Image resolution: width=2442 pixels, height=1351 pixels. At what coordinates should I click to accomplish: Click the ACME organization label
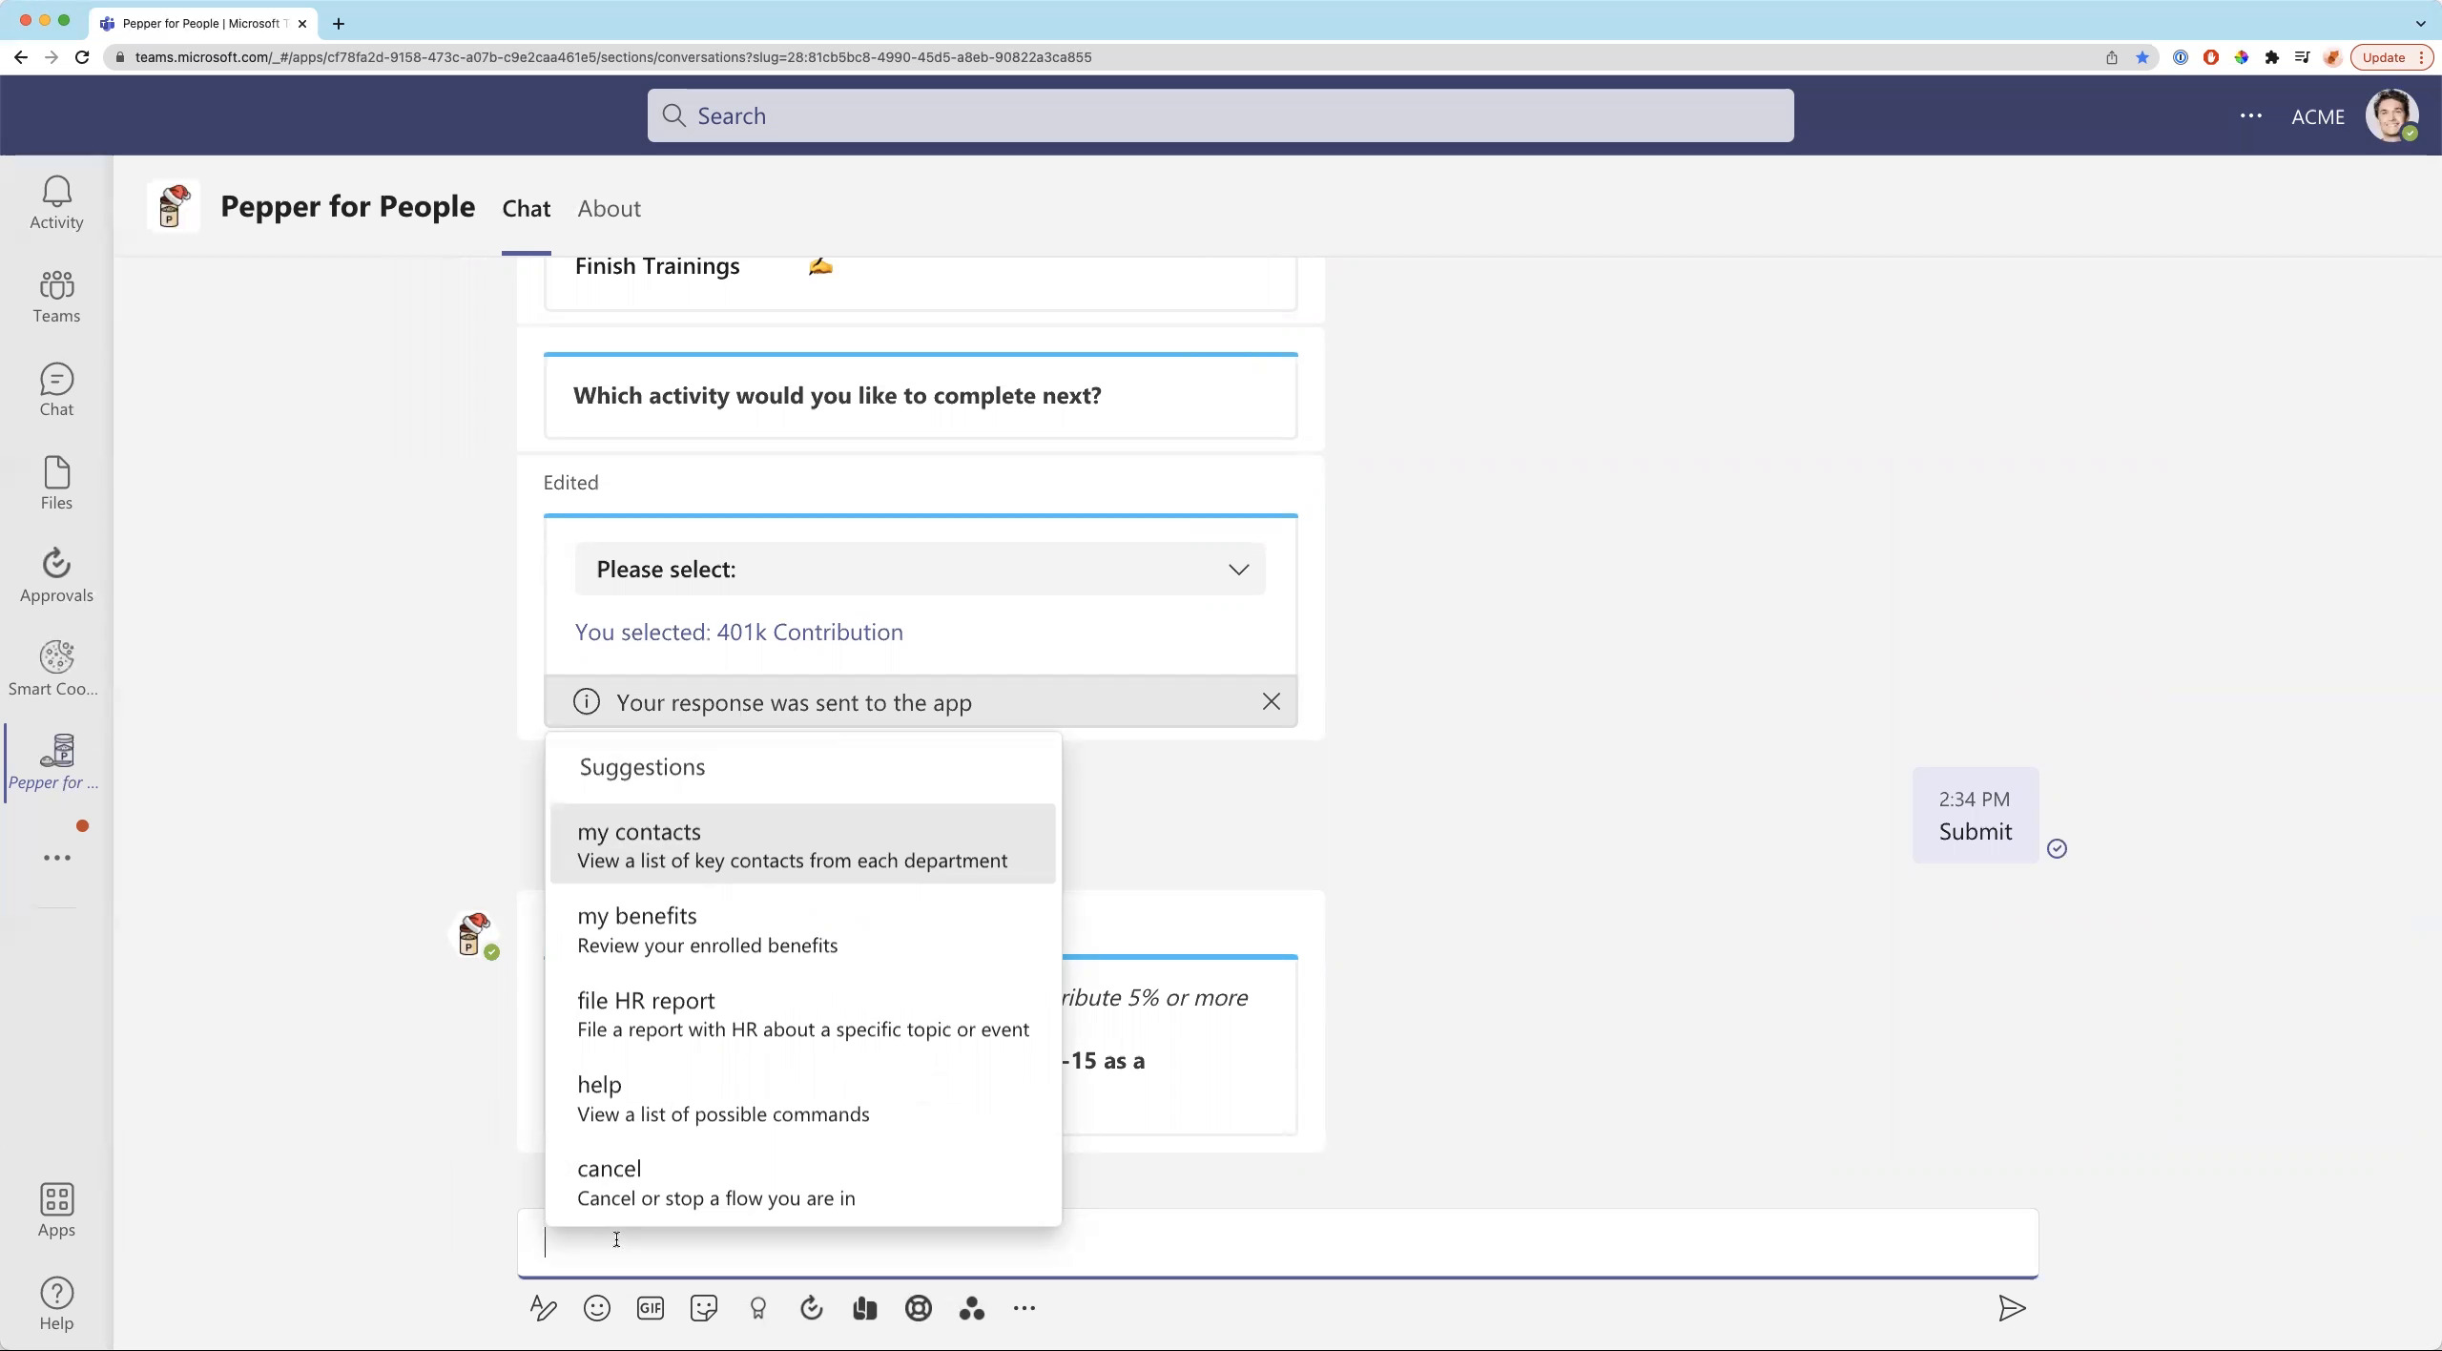tap(2317, 116)
